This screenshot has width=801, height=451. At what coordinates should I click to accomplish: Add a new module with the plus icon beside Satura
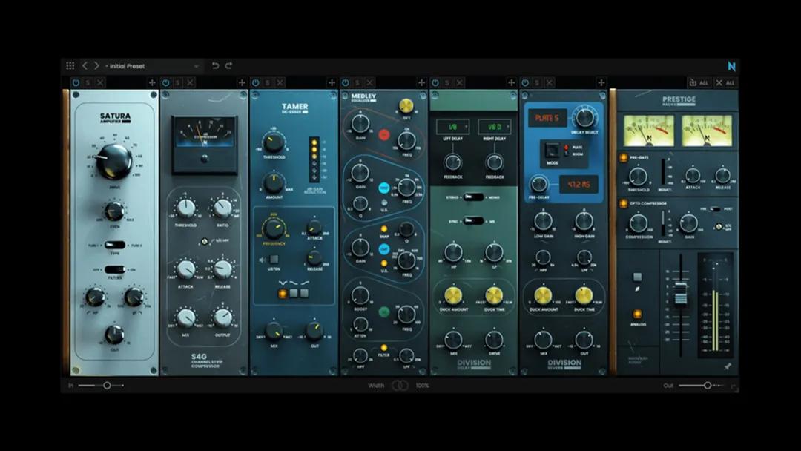click(x=152, y=83)
